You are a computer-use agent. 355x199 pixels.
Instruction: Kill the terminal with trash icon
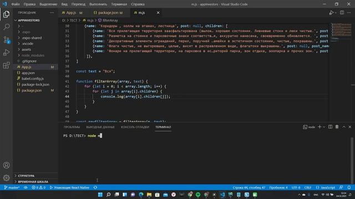pos(337,127)
